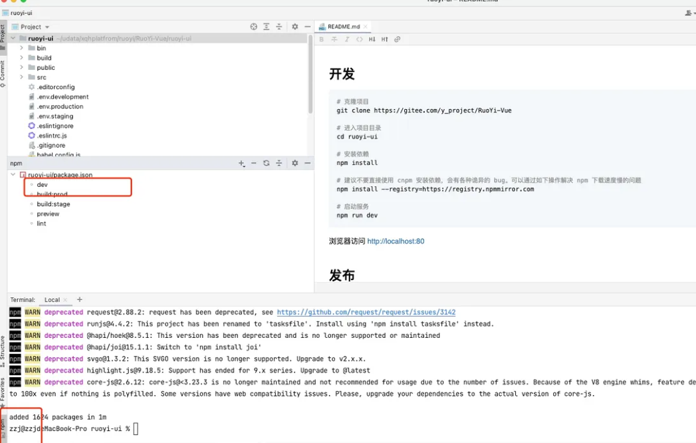696x443 pixels.
Task: Increase heading level in README toolbar
Action: point(384,39)
